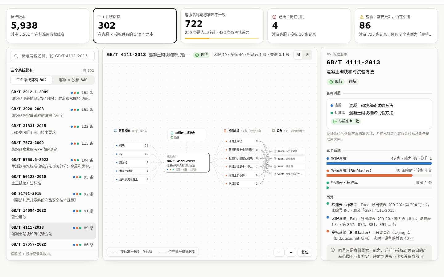The width and height of the screenshot is (444, 277).
Task: Click the 路面砖 7 node in graph
Action: tap(132, 163)
